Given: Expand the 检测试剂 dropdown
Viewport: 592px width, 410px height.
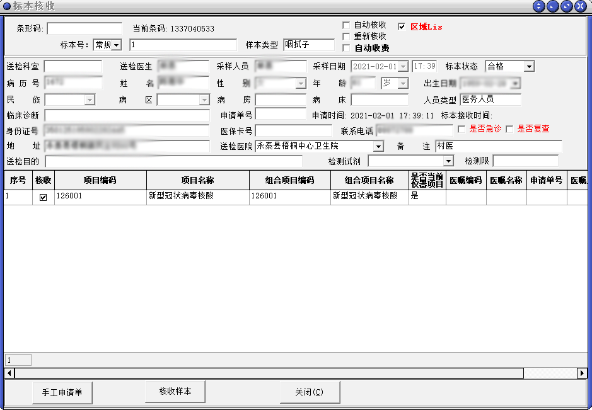Looking at the screenshot, I should coord(448,162).
